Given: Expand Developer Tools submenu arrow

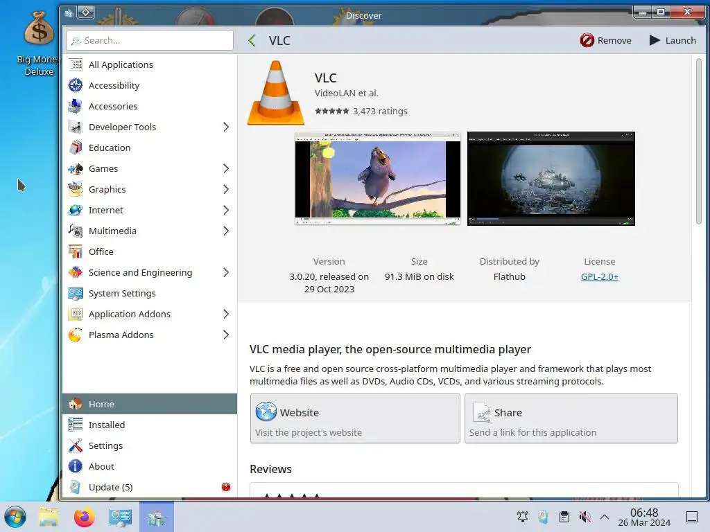Looking at the screenshot, I should [226, 127].
